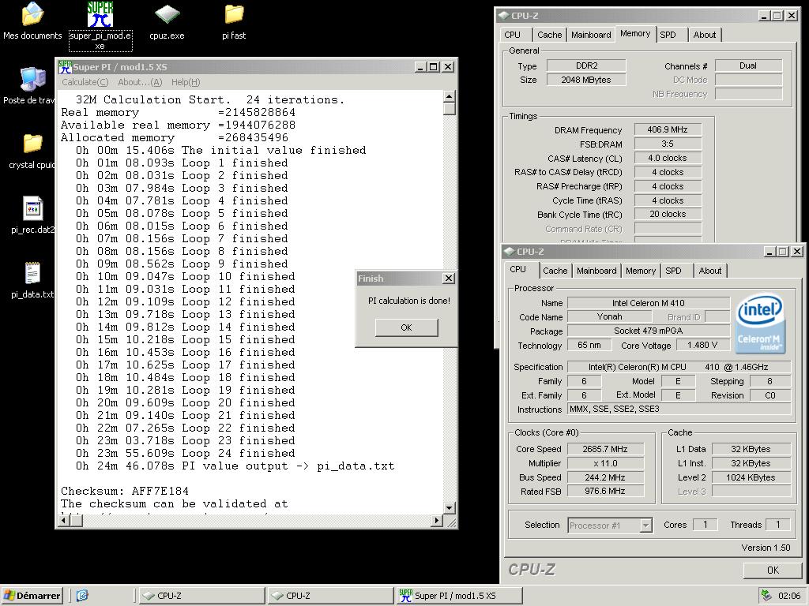
Task: Open the pi fast folder icon
Action: tap(234, 14)
